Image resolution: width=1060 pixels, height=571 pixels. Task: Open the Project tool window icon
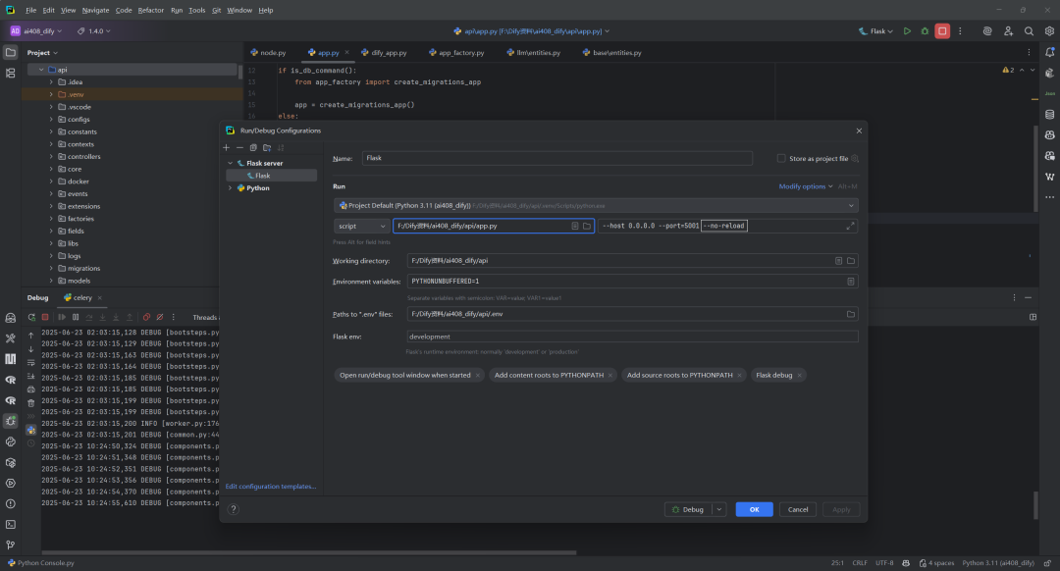pos(10,52)
